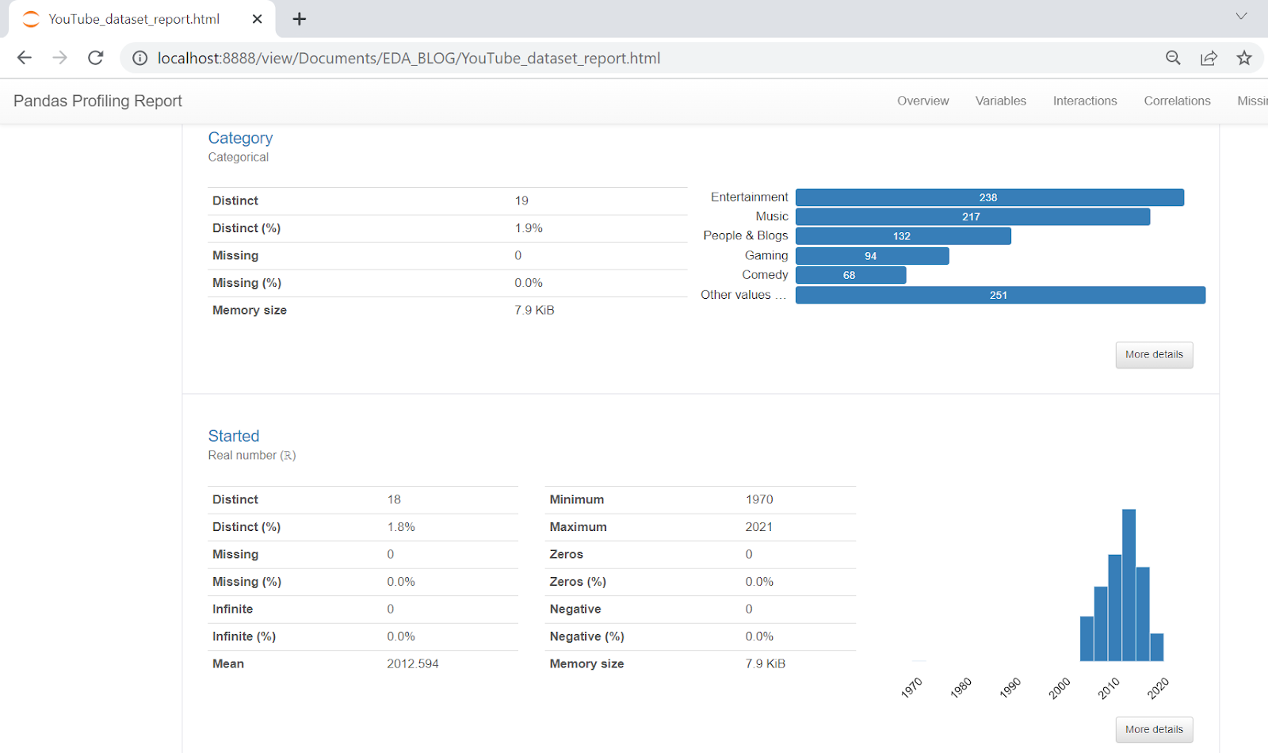Open the Overview navigation item
The image size is (1268, 753).
[x=922, y=101]
